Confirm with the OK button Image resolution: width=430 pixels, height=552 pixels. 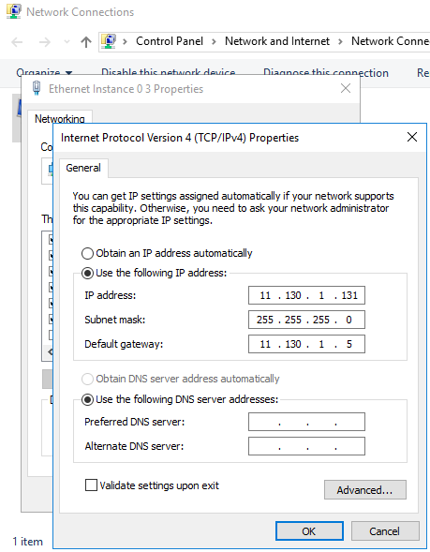pyautogui.click(x=309, y=530)
